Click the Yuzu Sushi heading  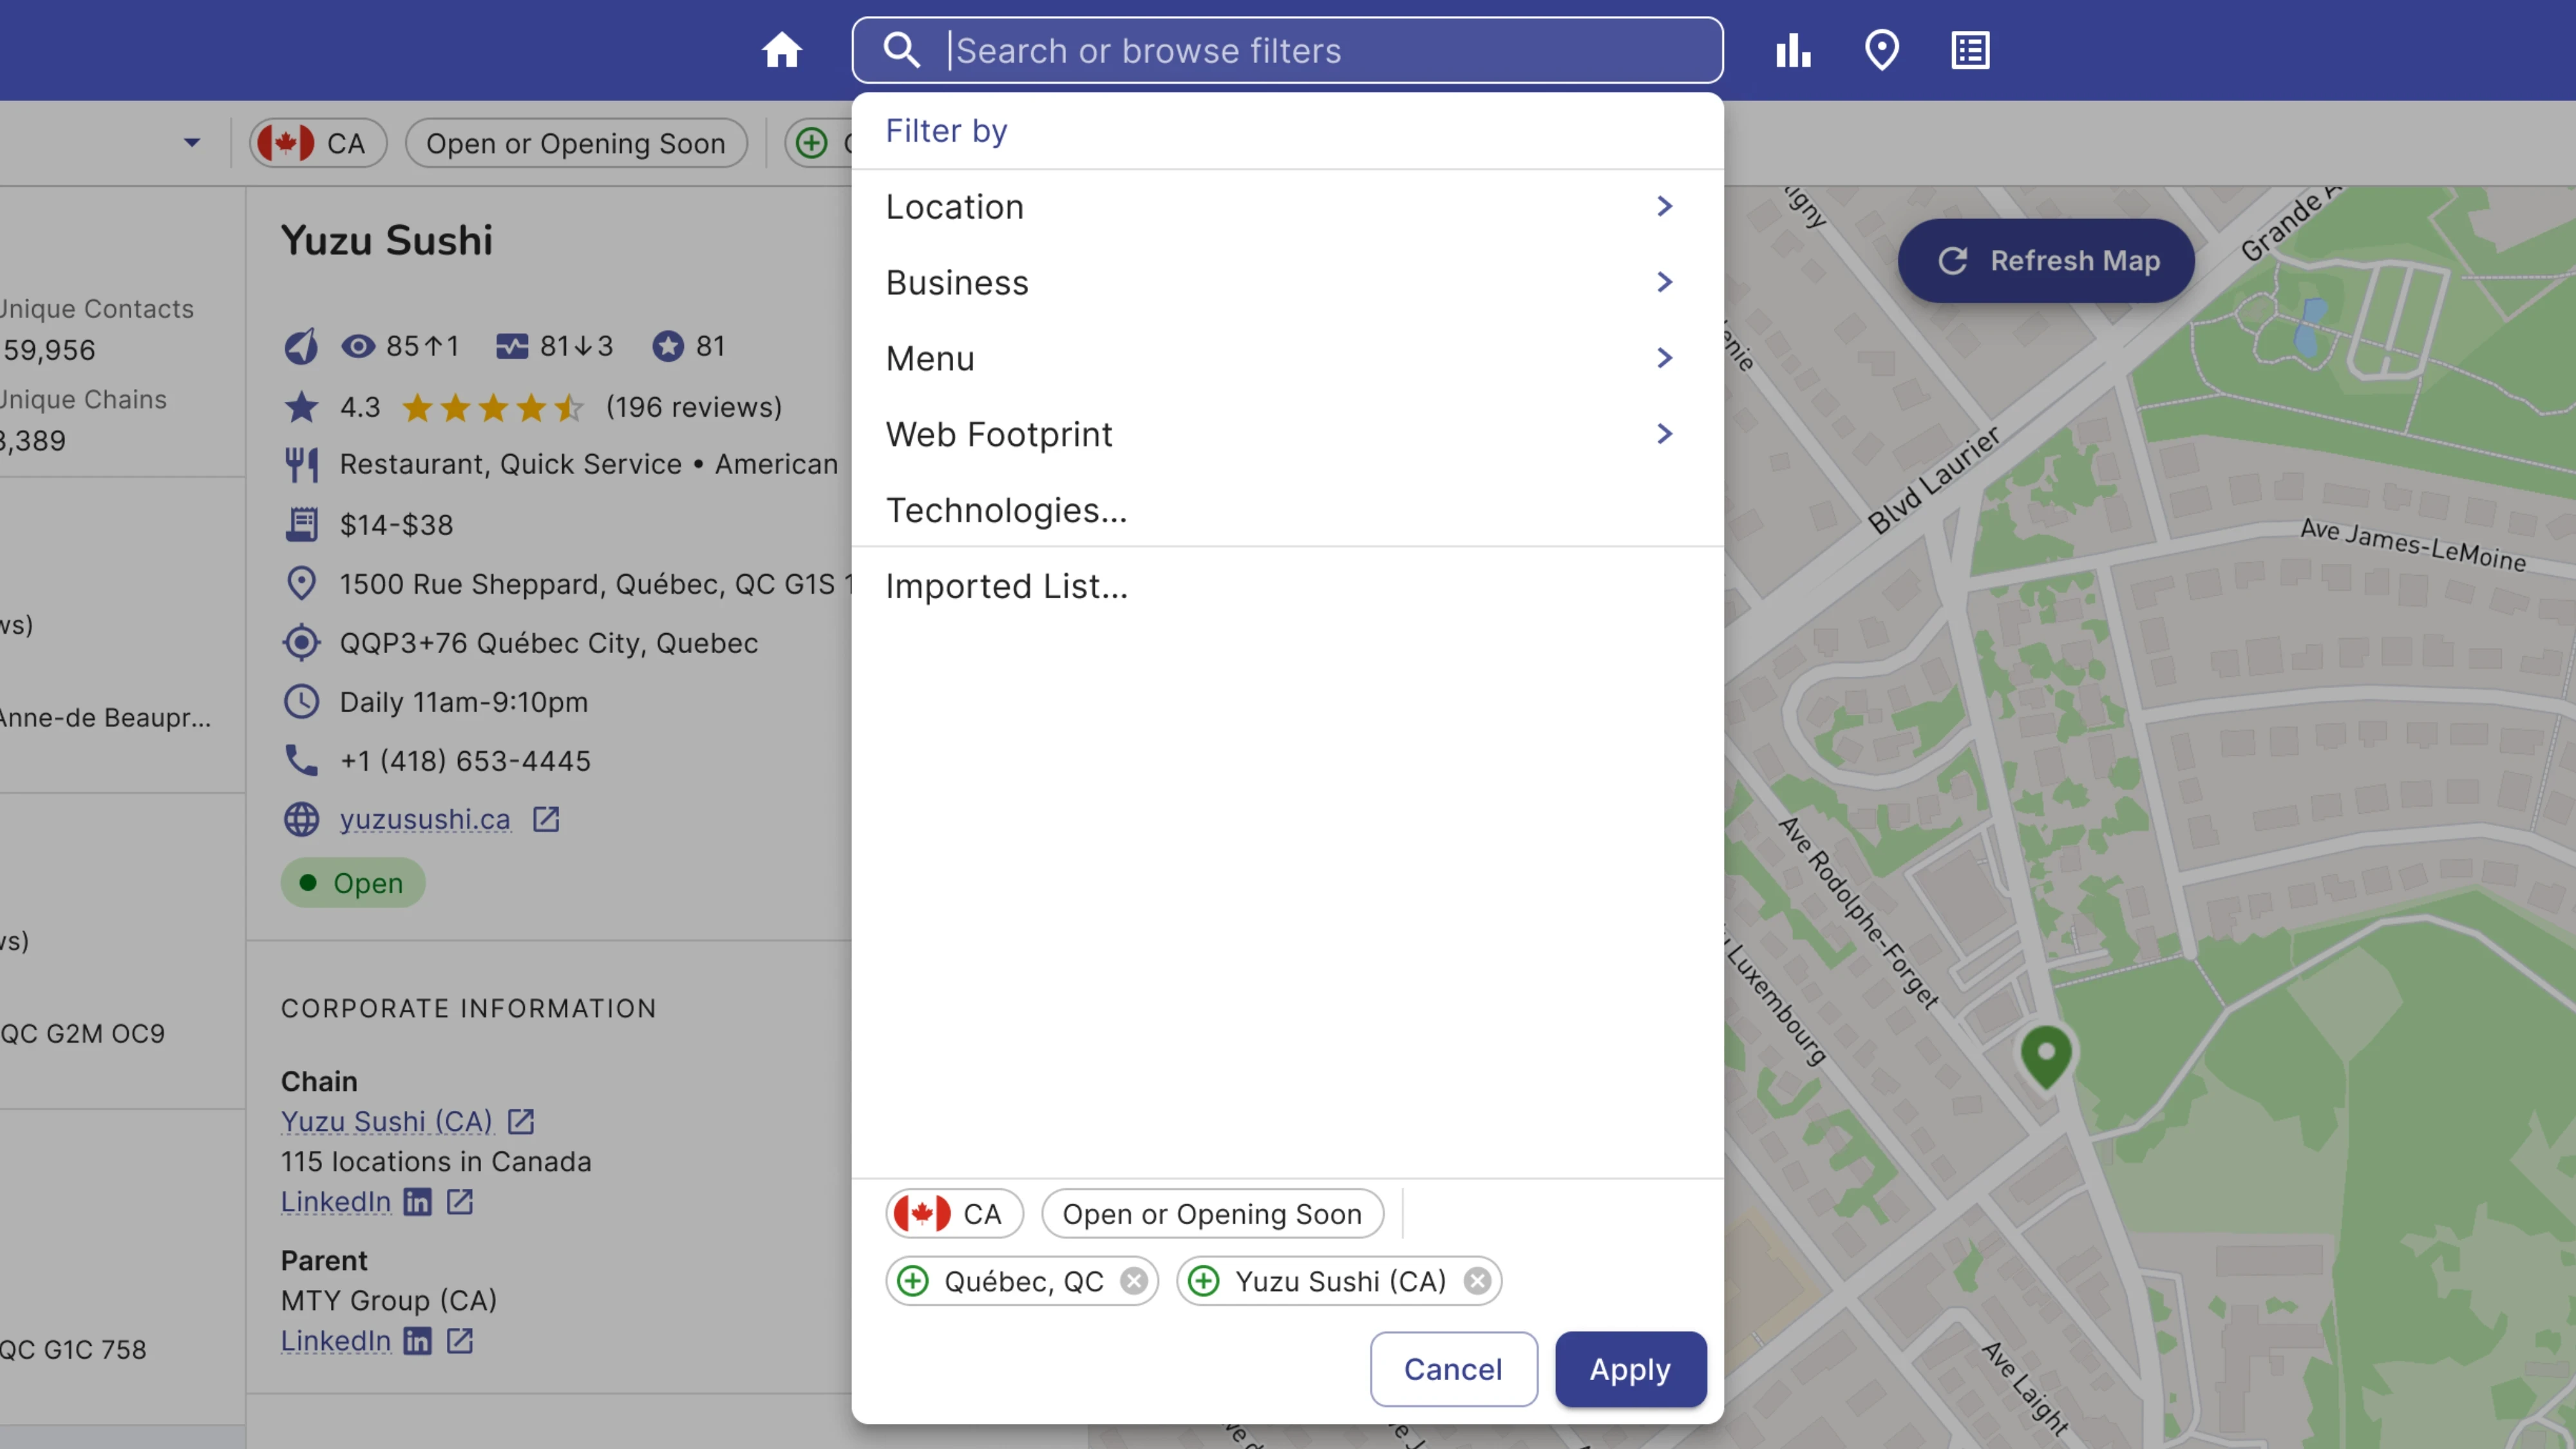point(386,240)
